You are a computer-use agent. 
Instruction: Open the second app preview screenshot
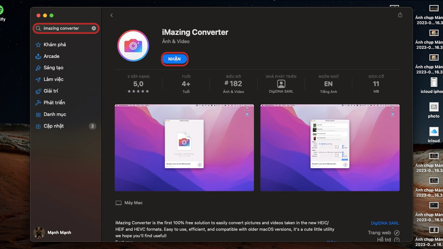pyautogui.click(x=330, y=148)
